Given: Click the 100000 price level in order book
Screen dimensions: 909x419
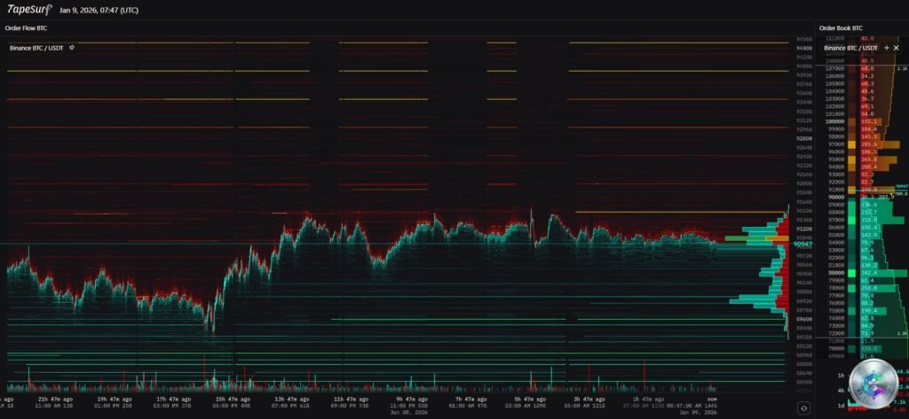Looking at the screenshot, I should click(835, 121).
